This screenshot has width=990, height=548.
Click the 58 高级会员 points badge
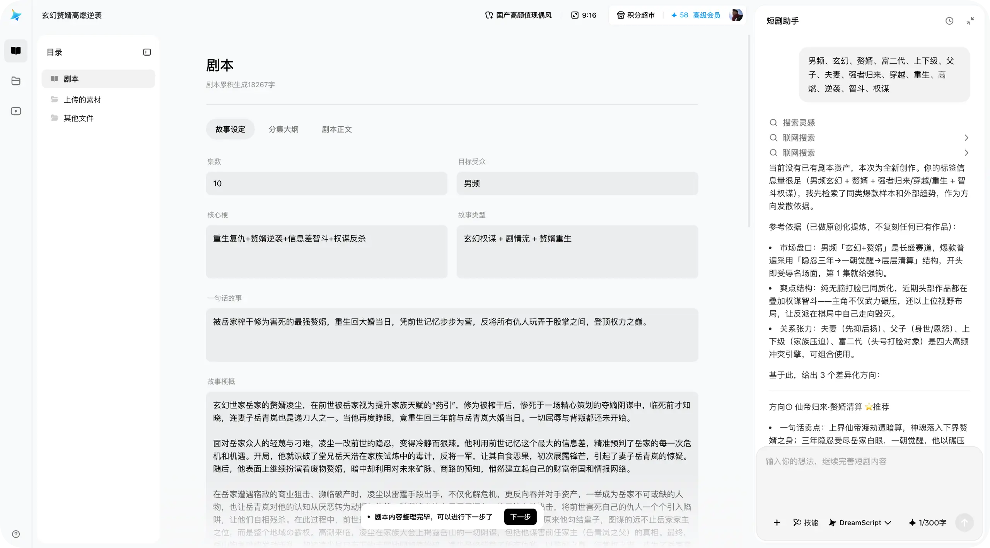695,15
